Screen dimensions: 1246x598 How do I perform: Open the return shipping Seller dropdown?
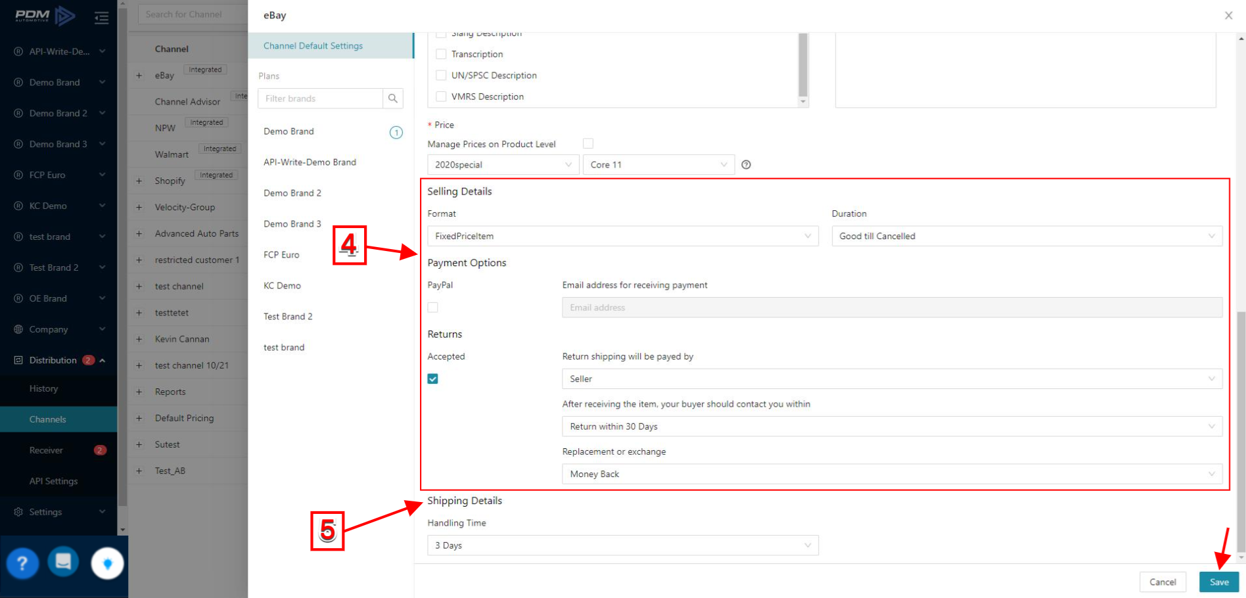pyautogui.click(x=892, y=379)
